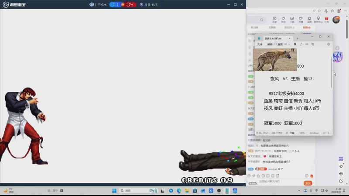349x196 pixels.
Task: Toggle italic formatting in Notepad
Action: click(x=301, y=44)
